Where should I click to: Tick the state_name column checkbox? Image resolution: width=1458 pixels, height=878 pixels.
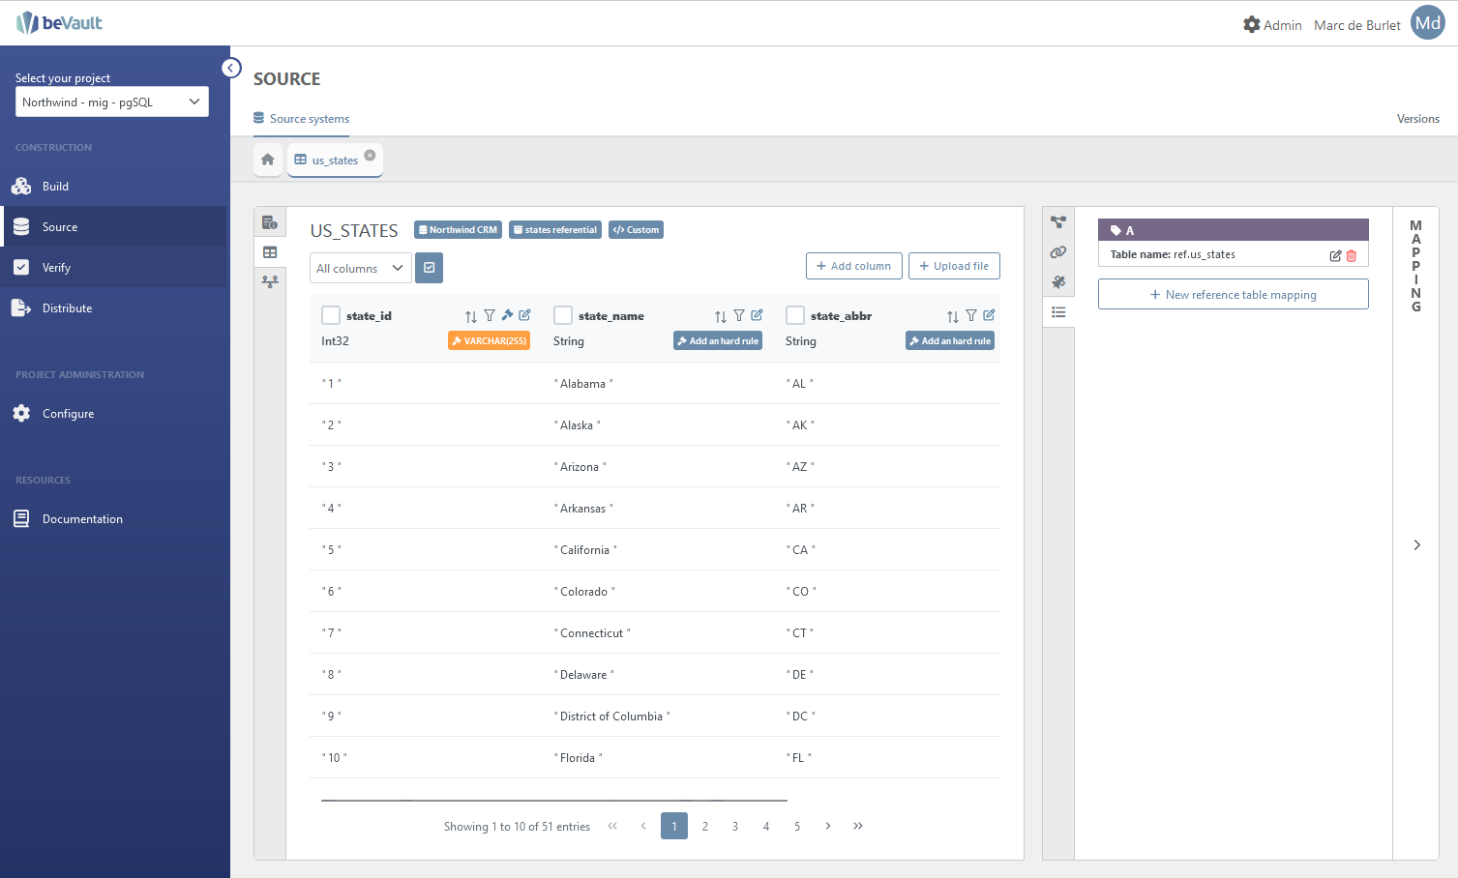[563, 315]
